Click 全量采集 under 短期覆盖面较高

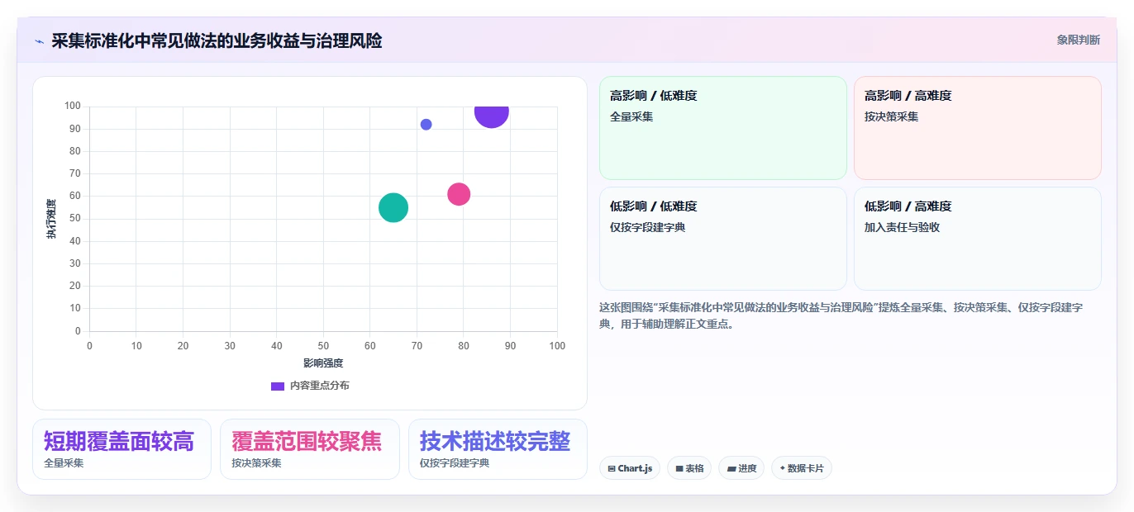64,463
